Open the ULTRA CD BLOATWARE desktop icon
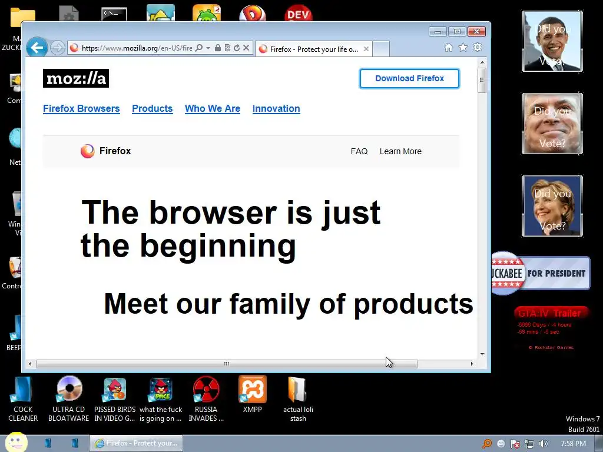Screen dimensions: 603x452 point(68,399)
